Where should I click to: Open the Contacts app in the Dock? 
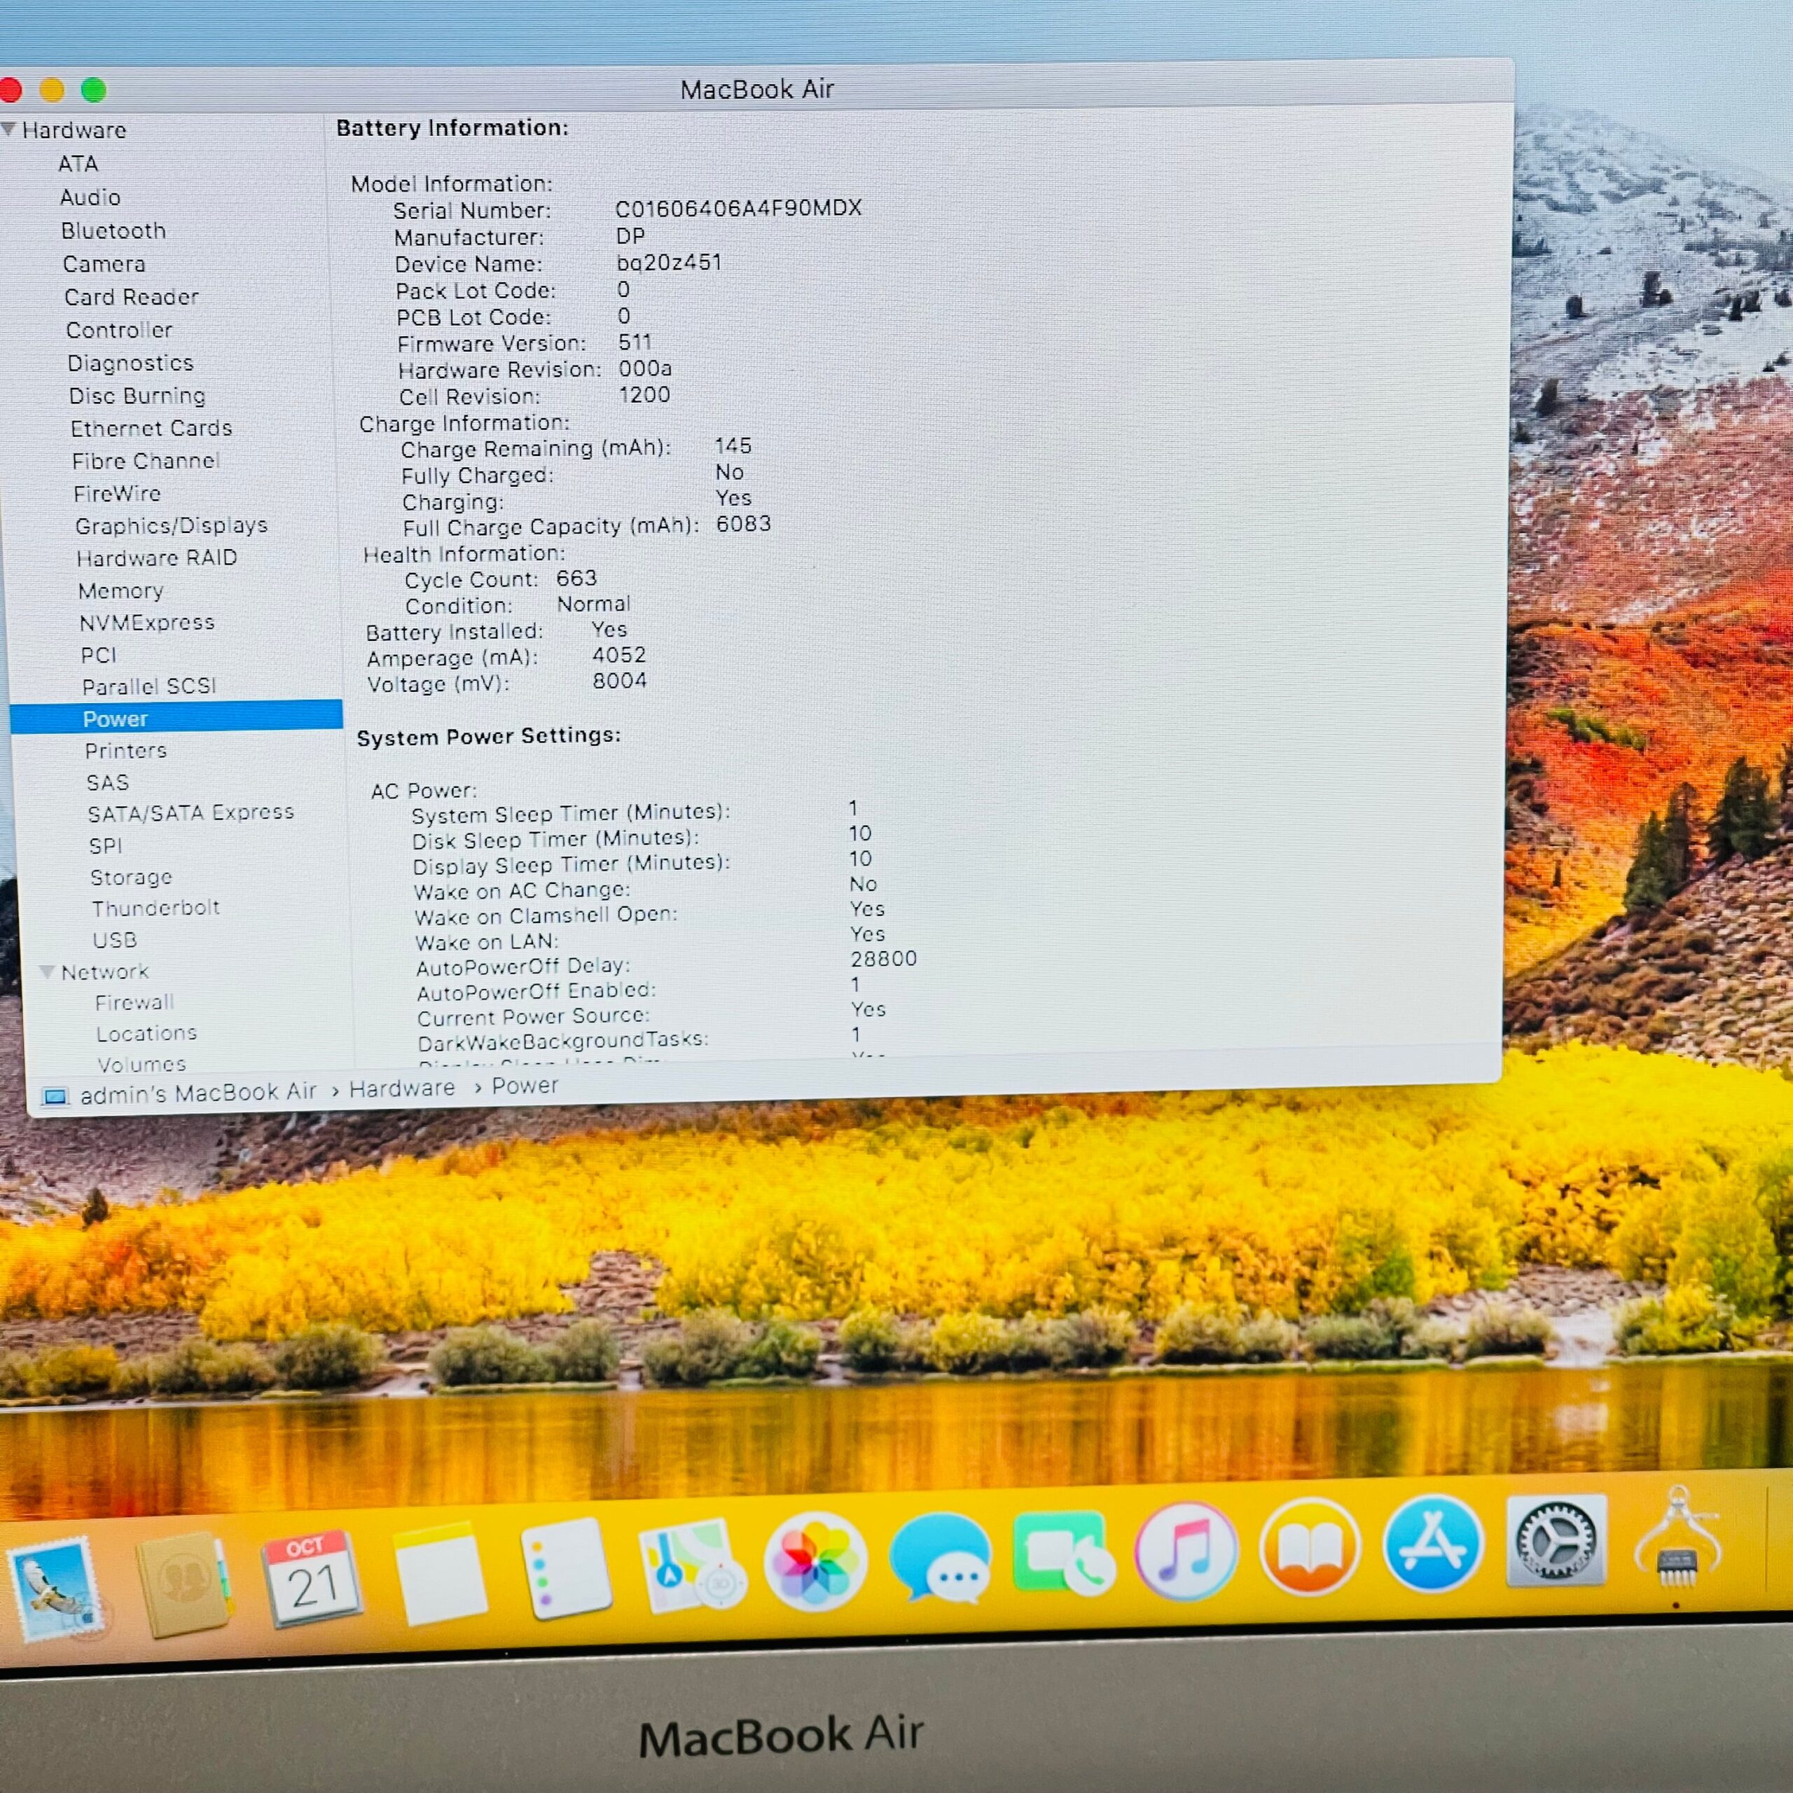tap(183, 1584)
